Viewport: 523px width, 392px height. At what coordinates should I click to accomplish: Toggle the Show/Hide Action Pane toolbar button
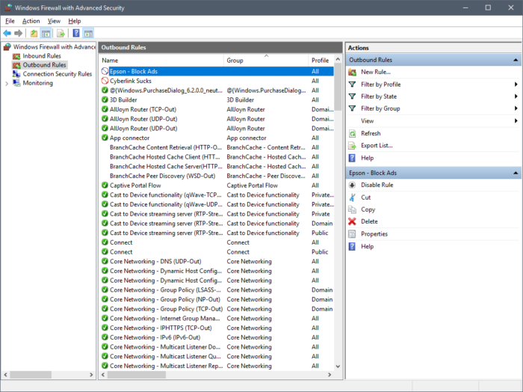(88, 34)
